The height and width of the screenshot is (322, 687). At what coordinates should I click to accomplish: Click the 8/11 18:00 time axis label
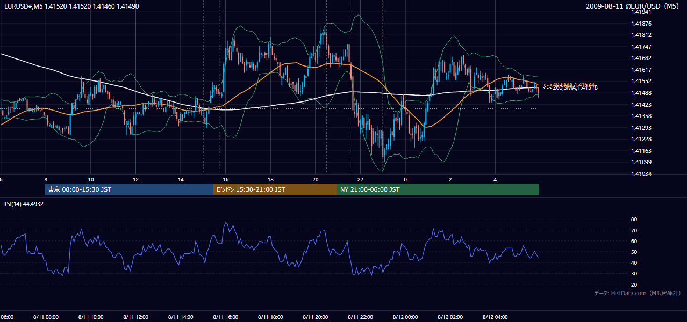(270, 317)
